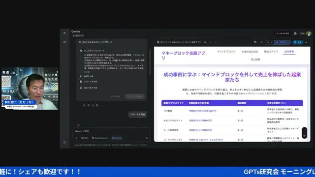Open the 実践ステップ tab
This screenshot has width=315, height=177.
tap(271, 52)
